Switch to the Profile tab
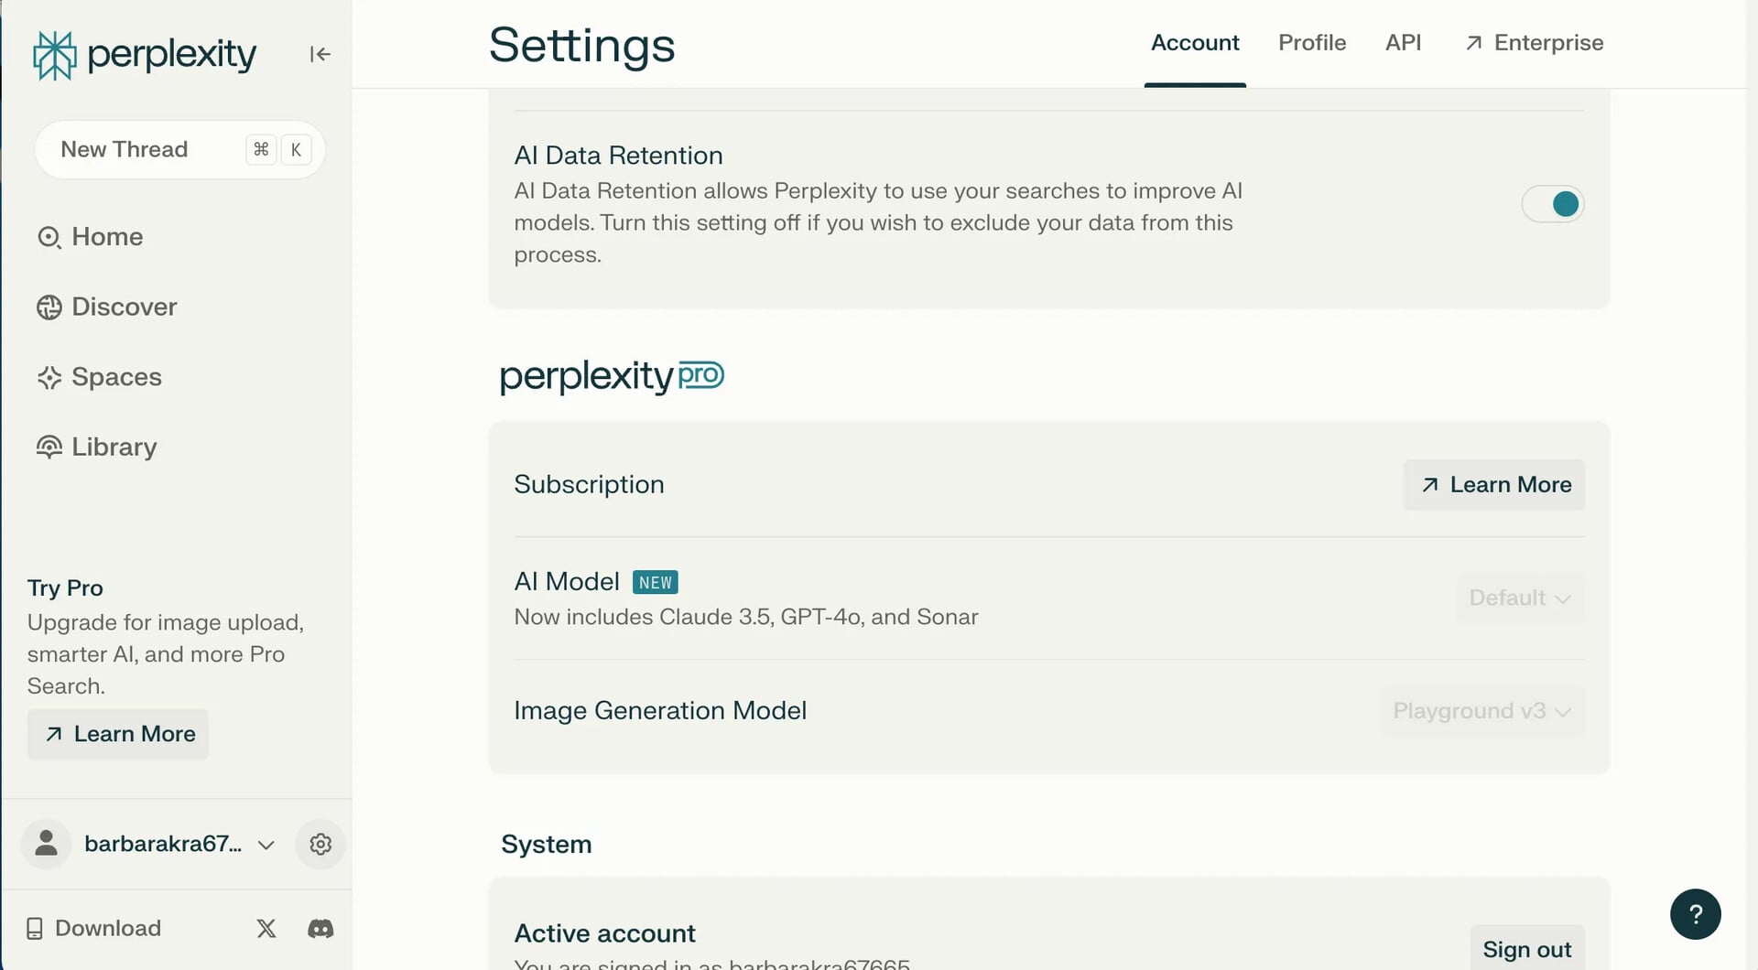 point(1311,43)
